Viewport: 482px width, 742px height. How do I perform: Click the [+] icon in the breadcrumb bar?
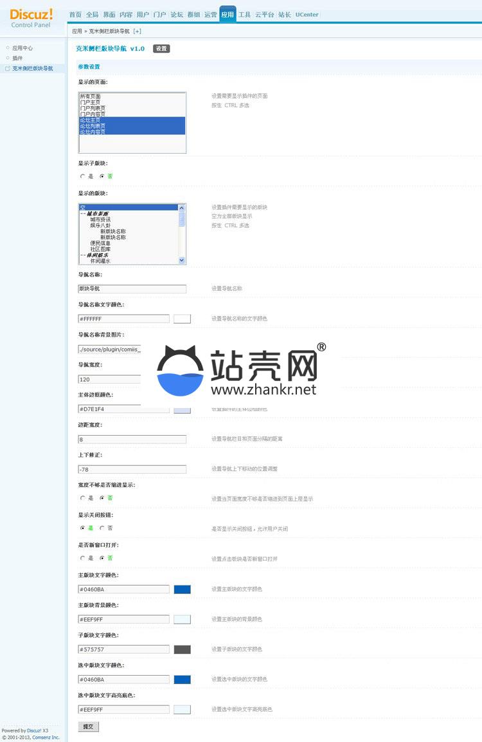click(137, 31)
